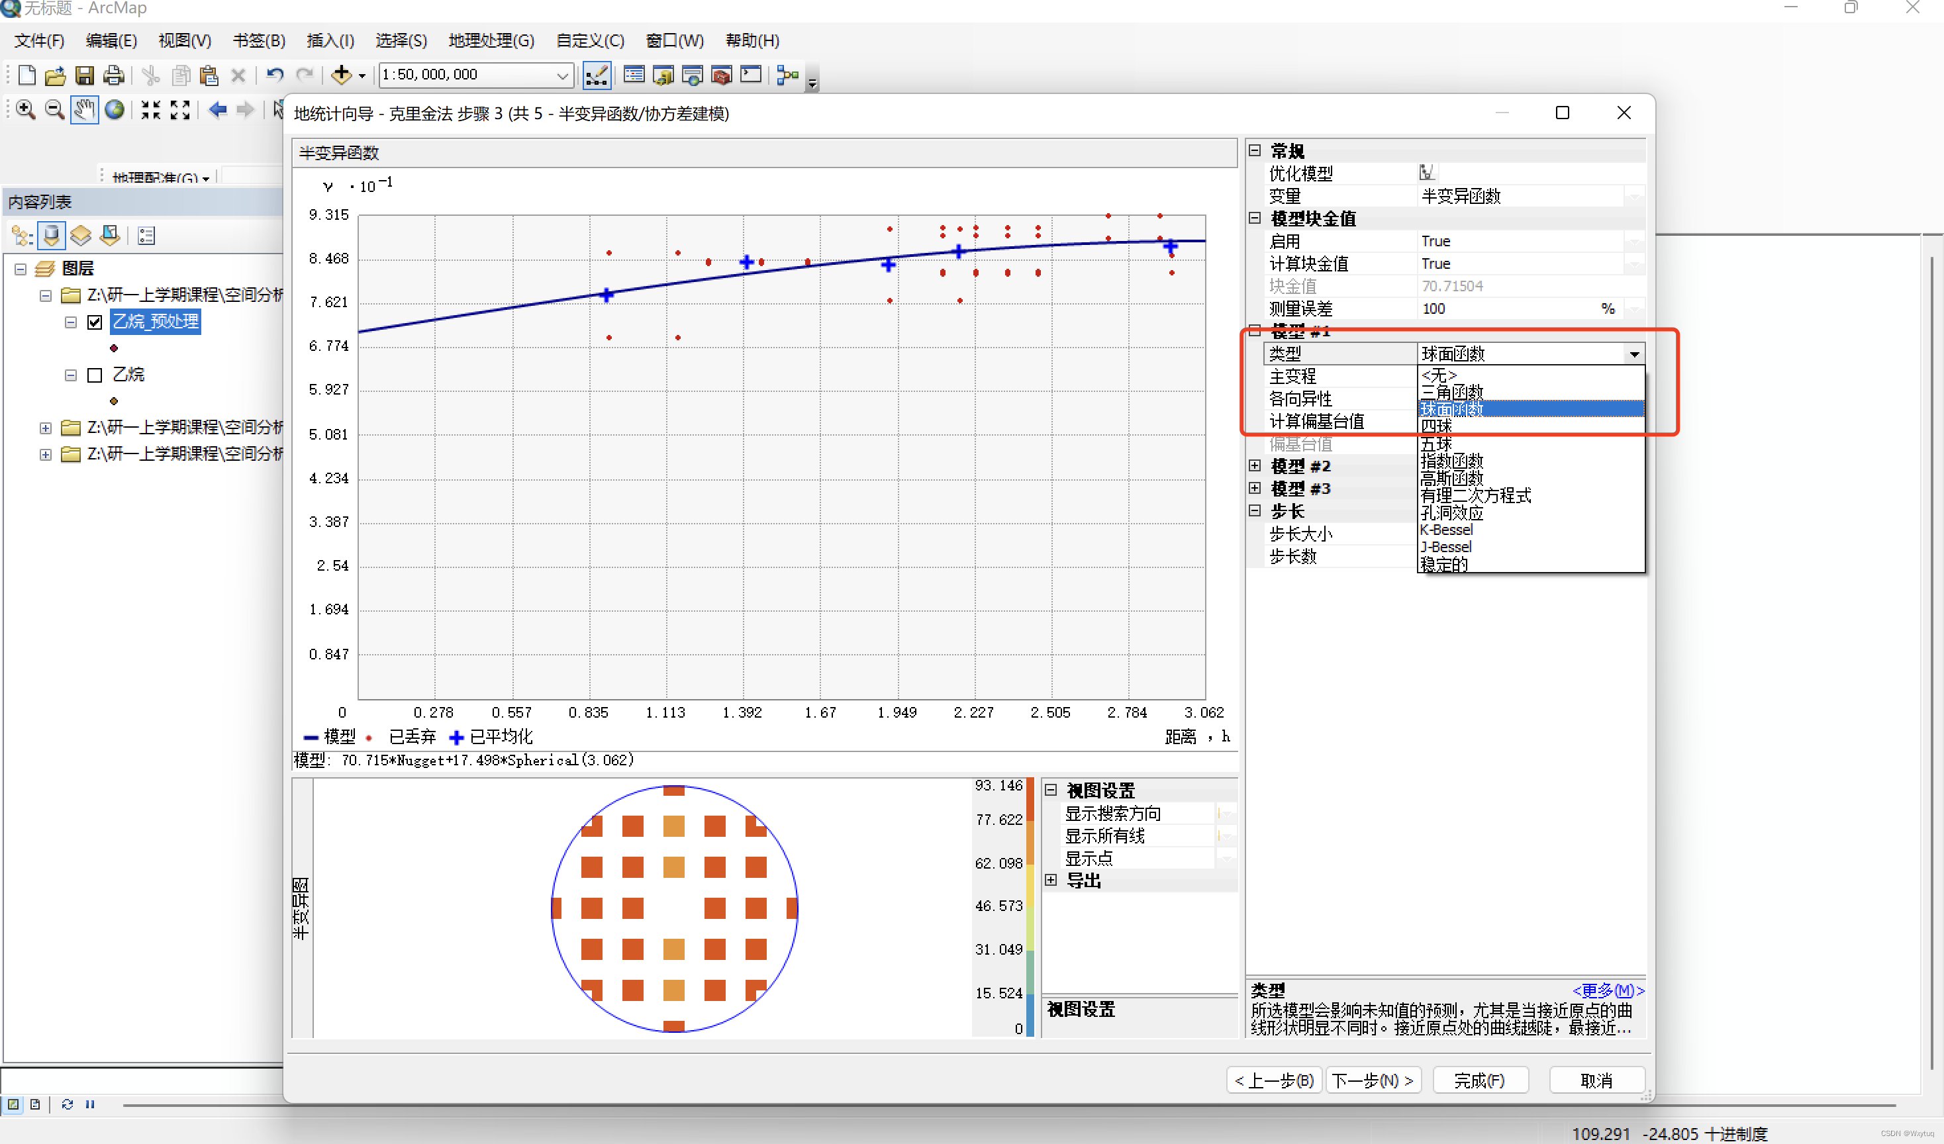The height and width of the screenshot is (1144, 1944).
Task: Click the 优化模型 optimize button
Action: (1426, 172)
